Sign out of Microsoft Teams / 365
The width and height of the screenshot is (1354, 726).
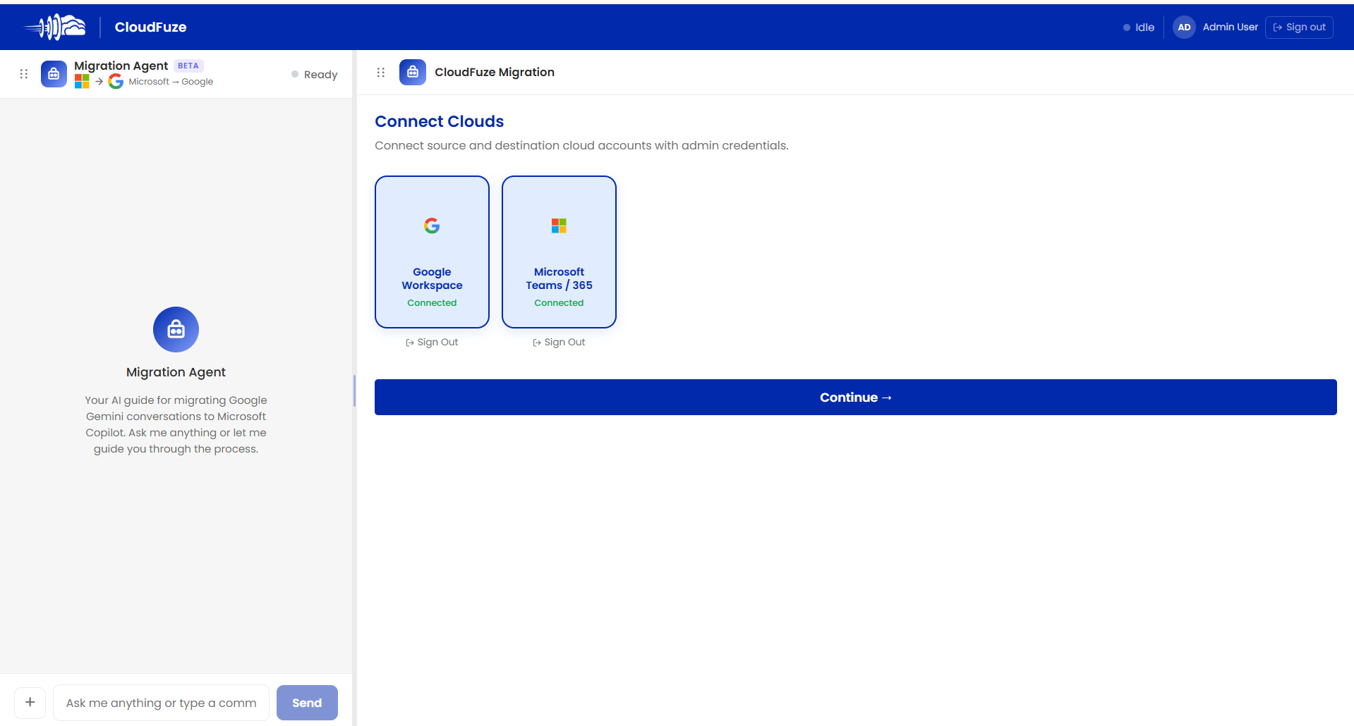tap(559, 343)
